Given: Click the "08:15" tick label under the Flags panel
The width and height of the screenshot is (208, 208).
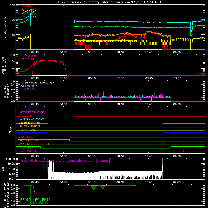Looking at the screenshot, I should pyautogui.click(x=92, y=156).
